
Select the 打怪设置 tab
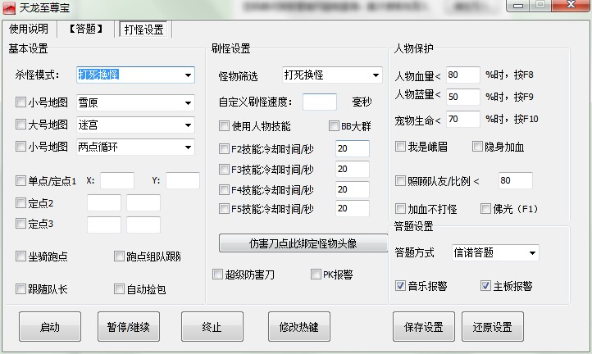143,29
